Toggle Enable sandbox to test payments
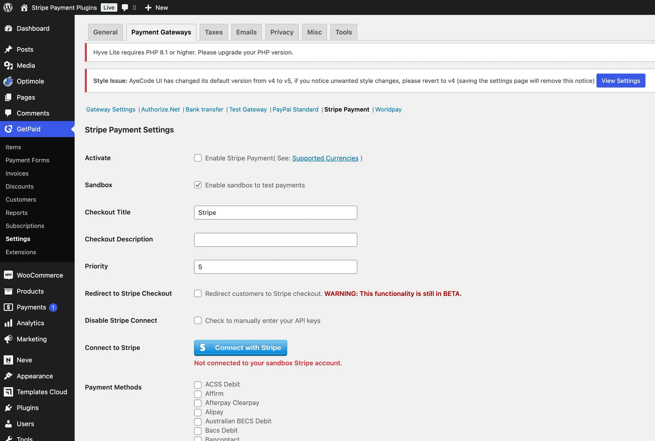655x441 pixels. pyautogui.click(x=198, y=185)
